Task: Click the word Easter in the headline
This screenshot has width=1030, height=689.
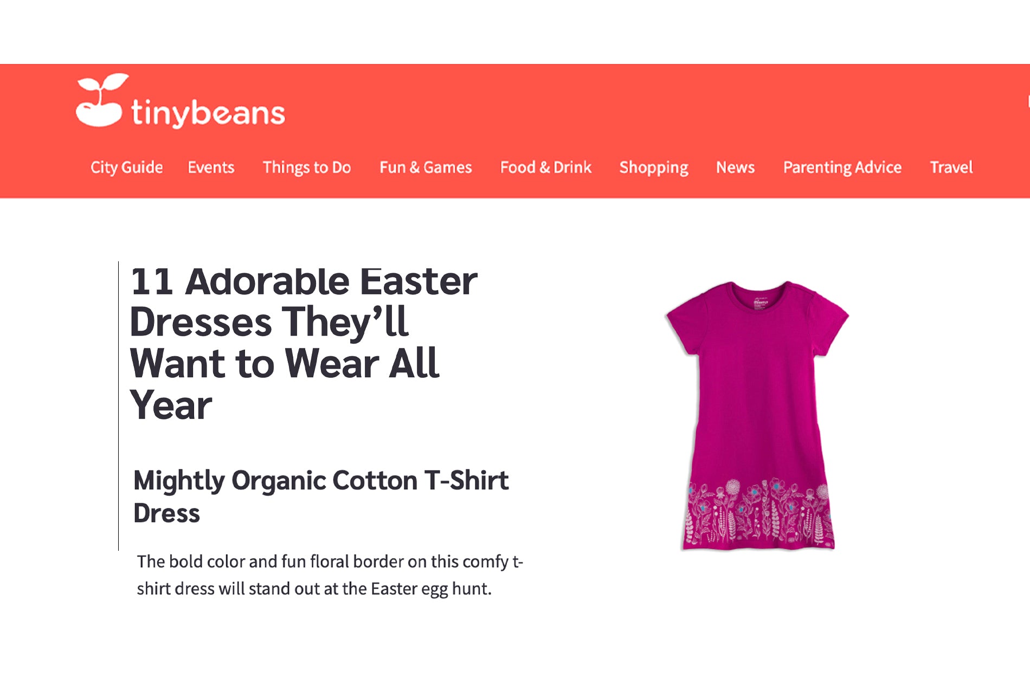Action: [419, 281]
